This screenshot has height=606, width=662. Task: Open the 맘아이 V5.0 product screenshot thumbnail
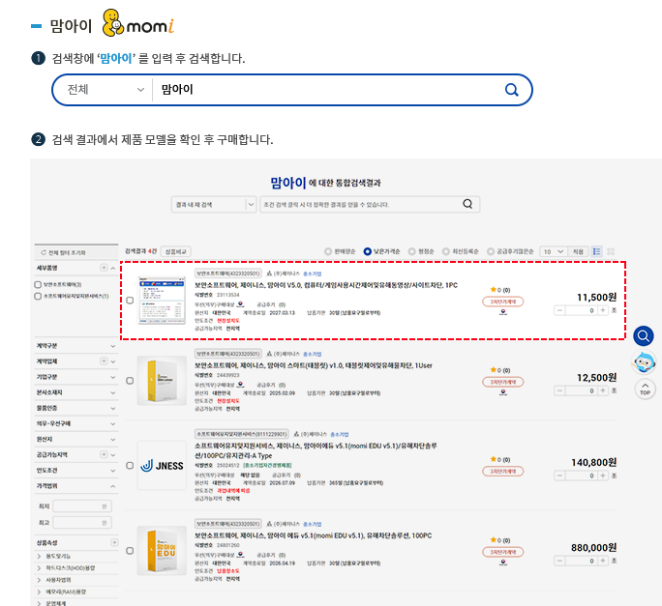point(162,301)
